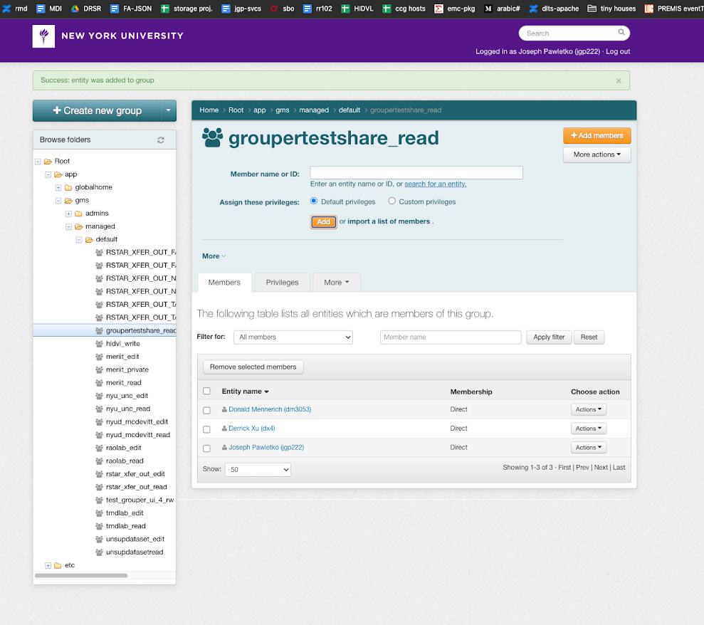Image resolution: width=704 pixels, height=625 pixels.
Task: Open the More actions dropdown
Action: coord(597,154)
